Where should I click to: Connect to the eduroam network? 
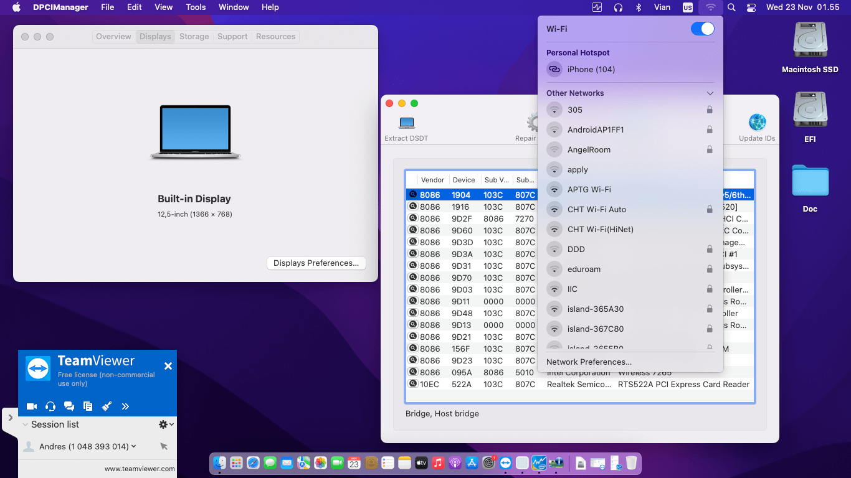point(584,269)
